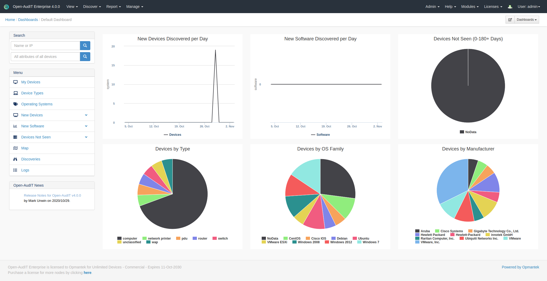547x281 pixels.
Task: Expand the Devices Not Seen menu item
Action: (x=86, y=137)
